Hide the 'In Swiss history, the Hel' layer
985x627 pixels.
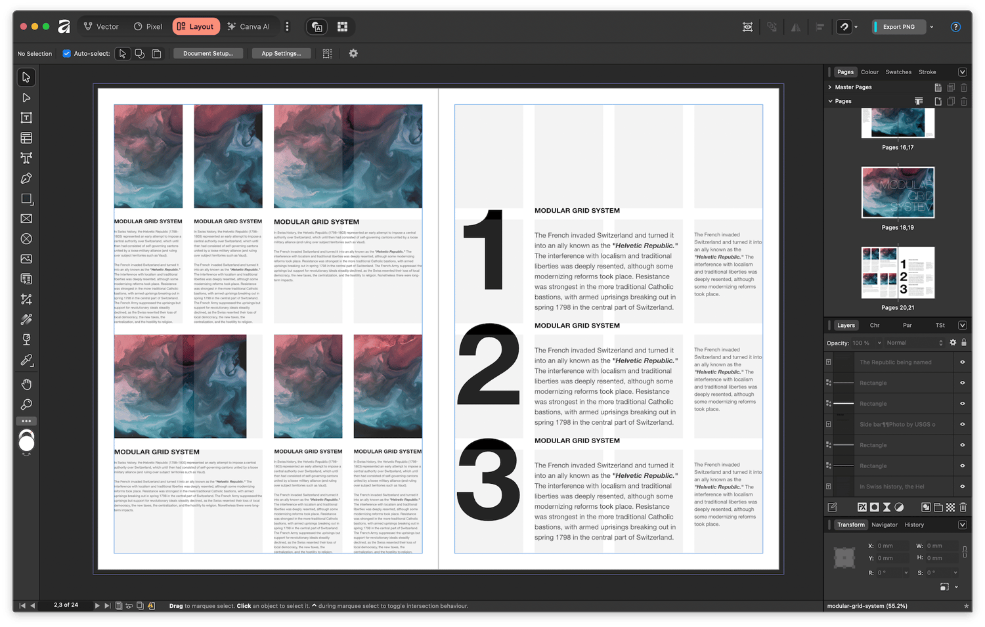coord(963,487)
